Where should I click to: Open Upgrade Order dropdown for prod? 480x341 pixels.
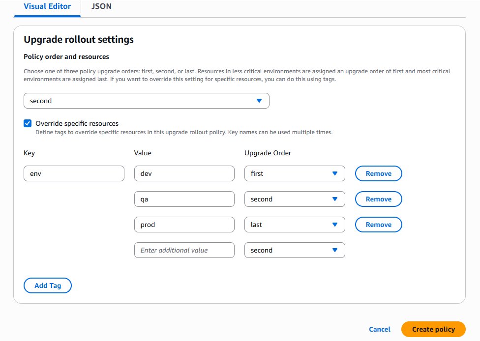point(294,225)
